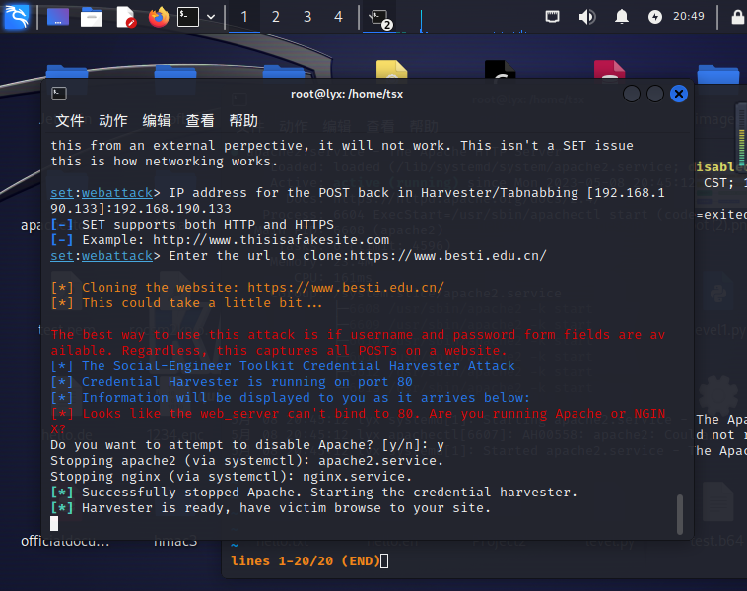747x591 pixels.
Task: Switch to workspace 1
Action: 244,17
